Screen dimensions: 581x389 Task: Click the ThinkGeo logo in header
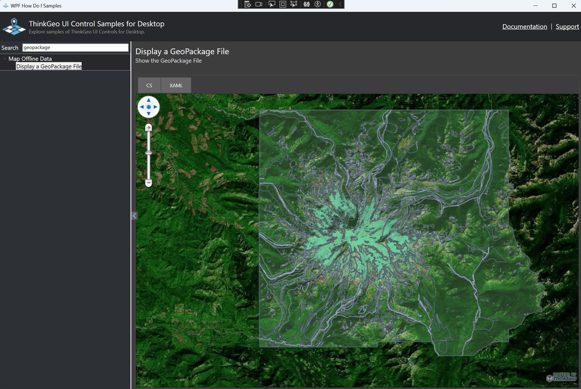click(14, 27)
